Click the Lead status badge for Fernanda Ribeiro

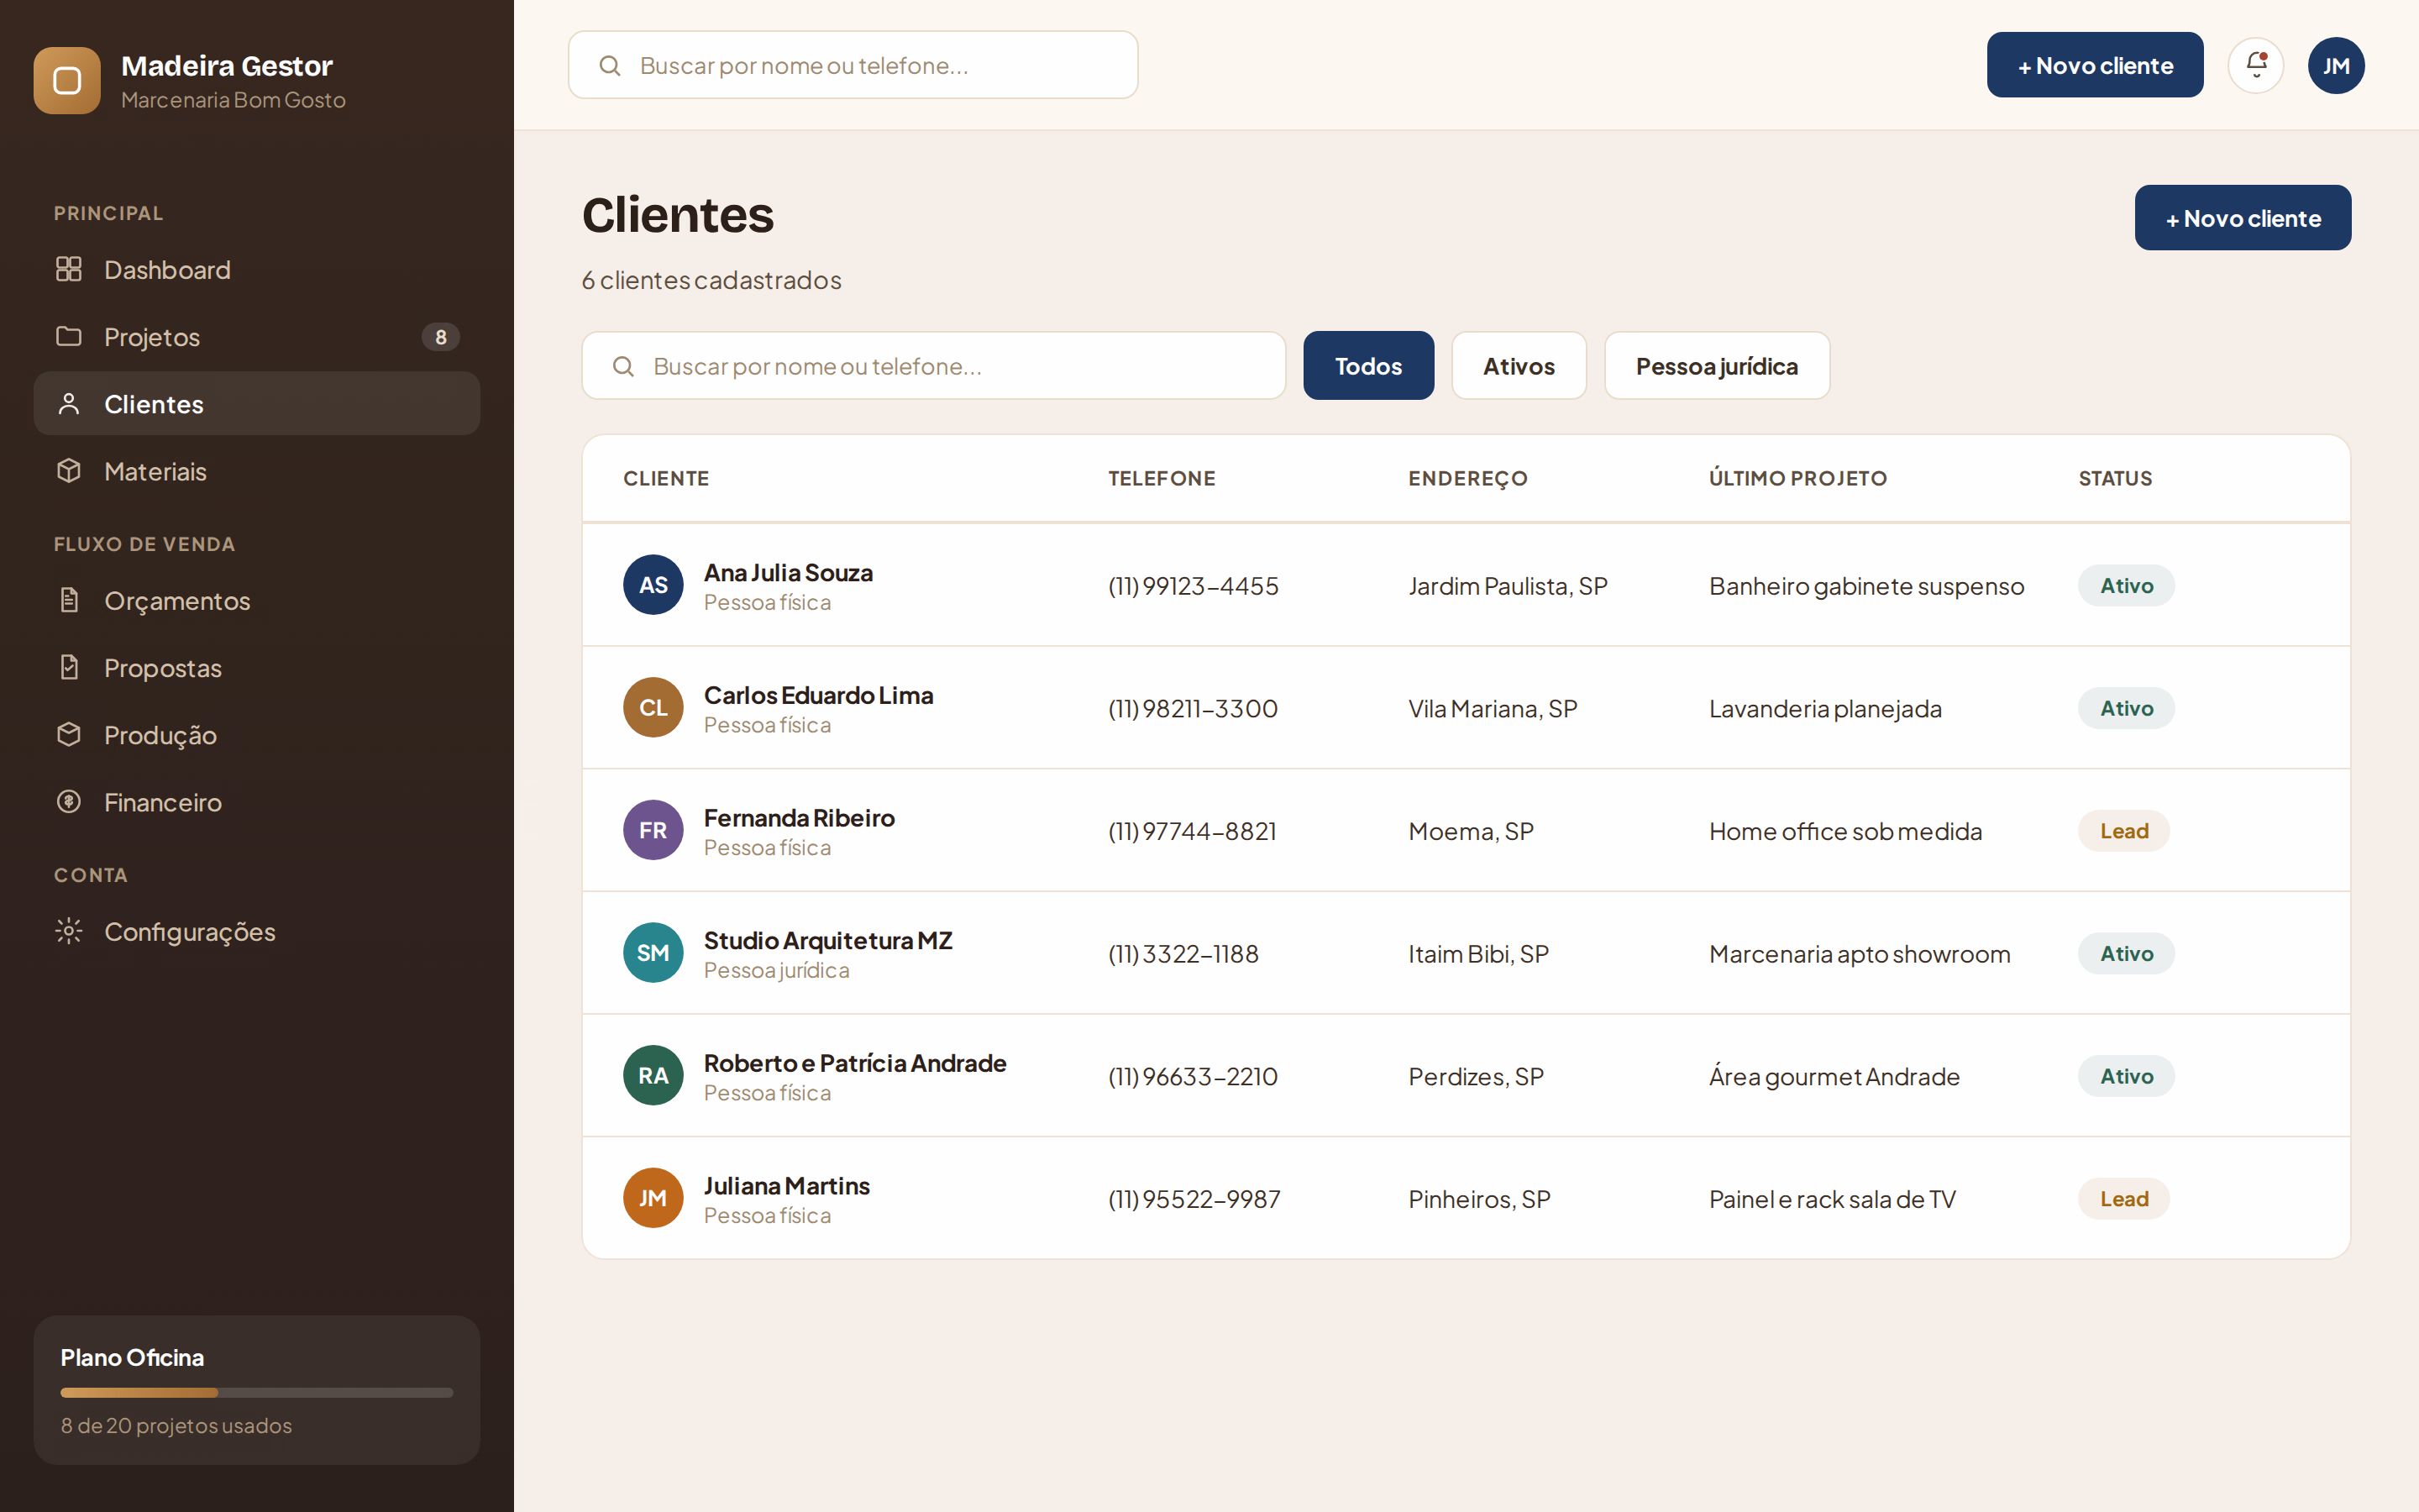(2123, 831)
